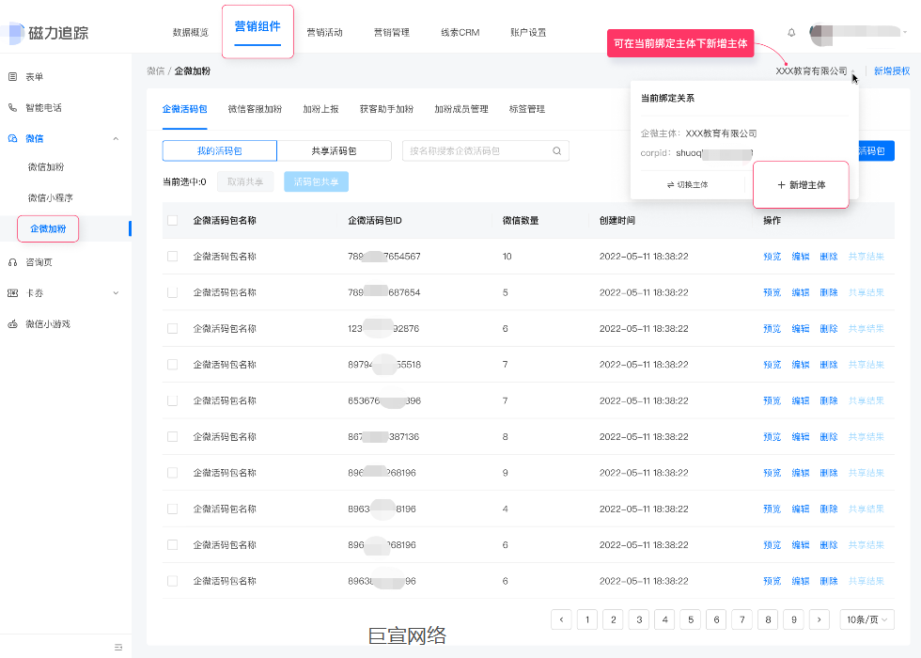Click the 创建时间 column header

tap(617, 220)
